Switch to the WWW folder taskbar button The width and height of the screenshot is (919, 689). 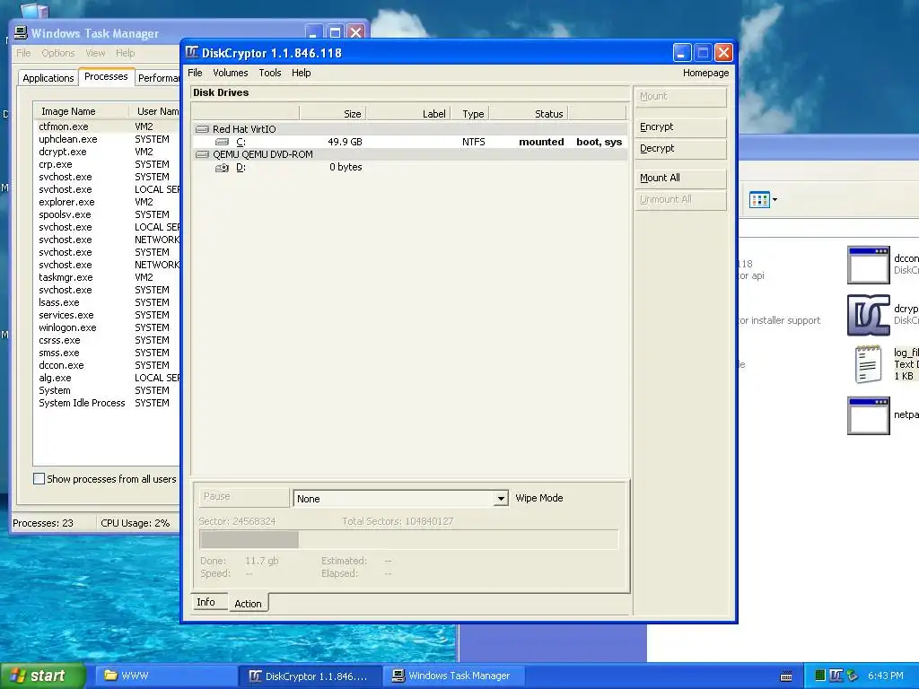pyautogui.click(x=165, y=676)
